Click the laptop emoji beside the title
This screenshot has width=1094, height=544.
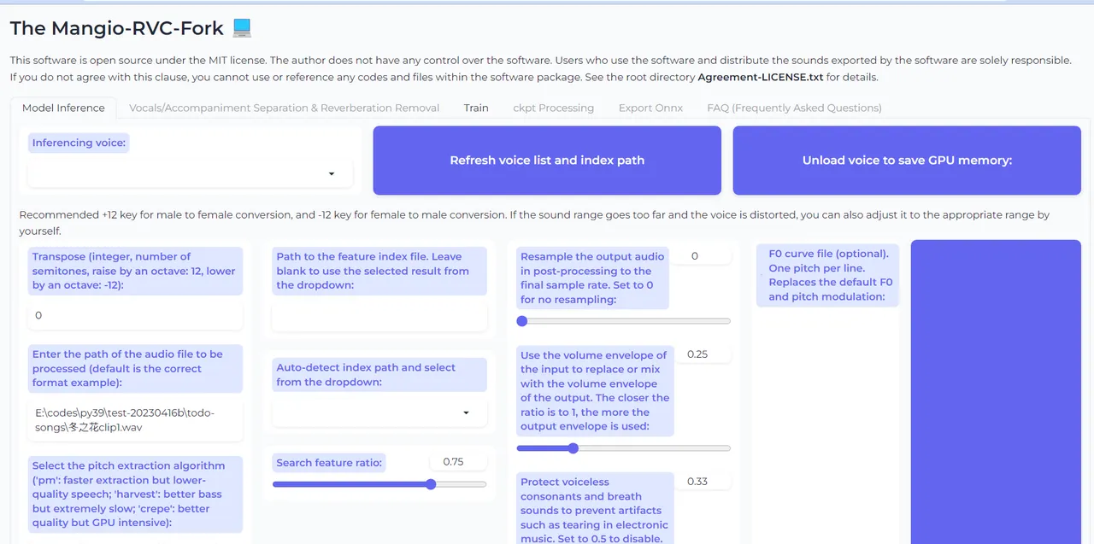tap(242, 28)
